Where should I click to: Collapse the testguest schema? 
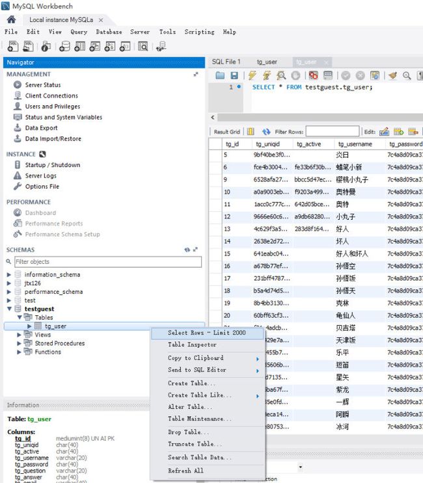point(9,309)
